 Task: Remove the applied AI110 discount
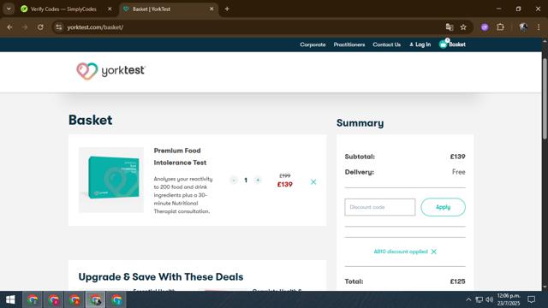434,252
